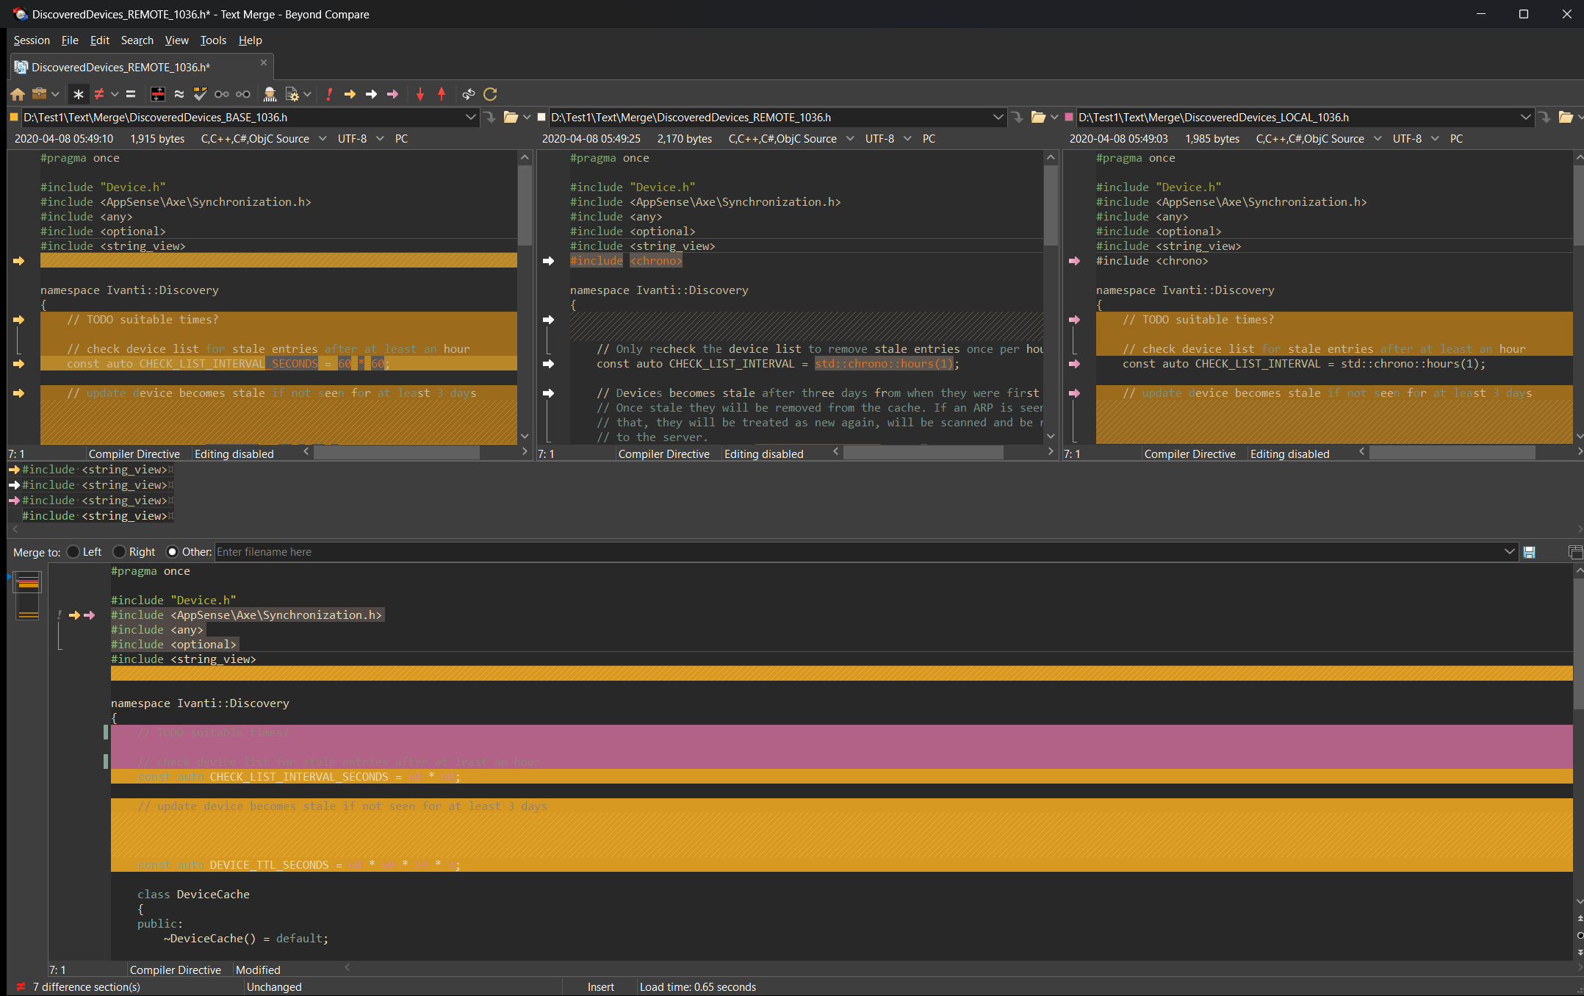Open folder icon for the BASE file pane
The image size is (1584, 996).
click(x=511, y=117)
